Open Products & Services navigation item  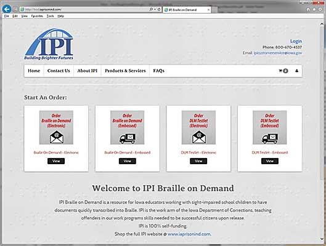[125, 71]
